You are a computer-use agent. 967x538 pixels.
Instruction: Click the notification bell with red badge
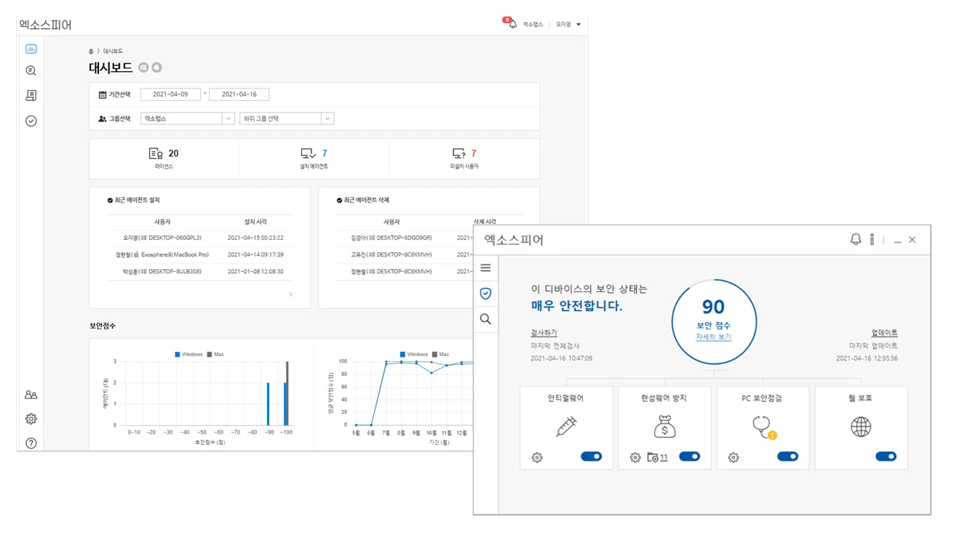coord(512,23)
